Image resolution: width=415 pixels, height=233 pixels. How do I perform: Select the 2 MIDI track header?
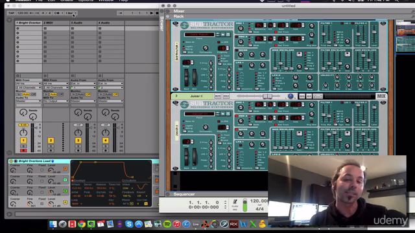56,23
